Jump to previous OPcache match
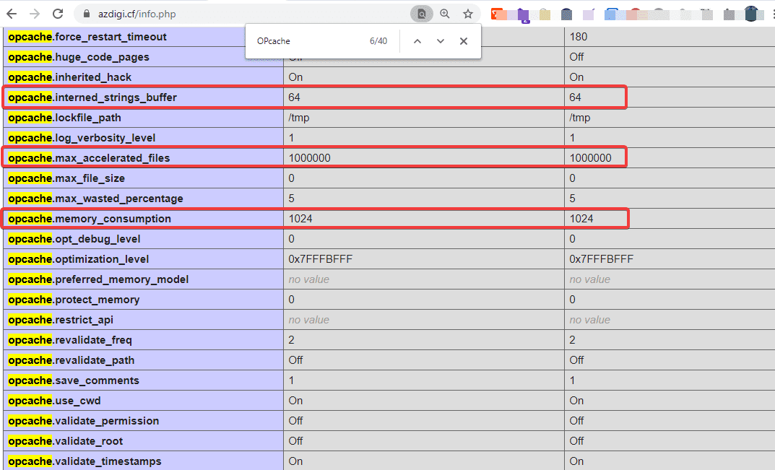 click(x=417, y=41)
